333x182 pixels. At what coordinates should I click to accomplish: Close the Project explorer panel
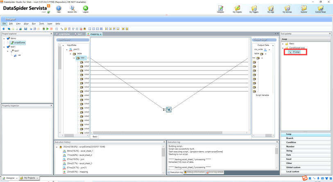(x=51, y=34)
